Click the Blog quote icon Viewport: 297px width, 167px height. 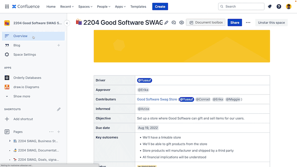[x=7, y=45]
